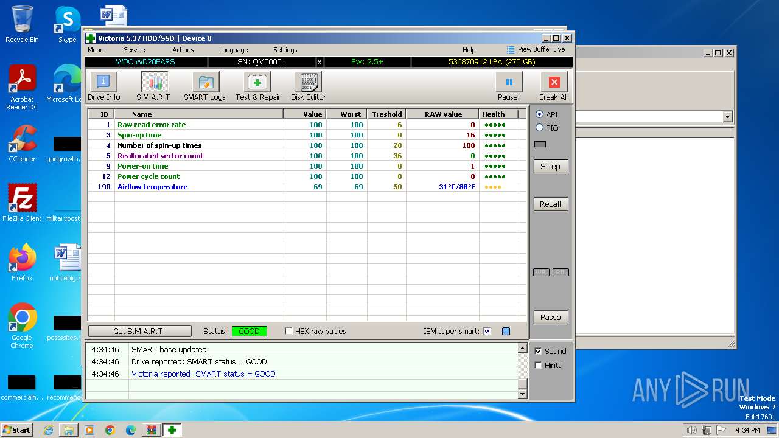This screenshot has width=779, height=438.
Task: Open the Test & Repair section
Action: click(x=257, y=86)
